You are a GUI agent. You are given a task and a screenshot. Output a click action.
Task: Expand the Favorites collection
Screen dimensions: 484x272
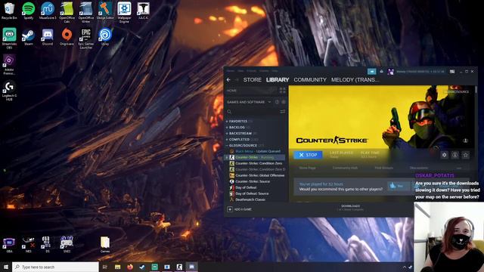[227, 122]
